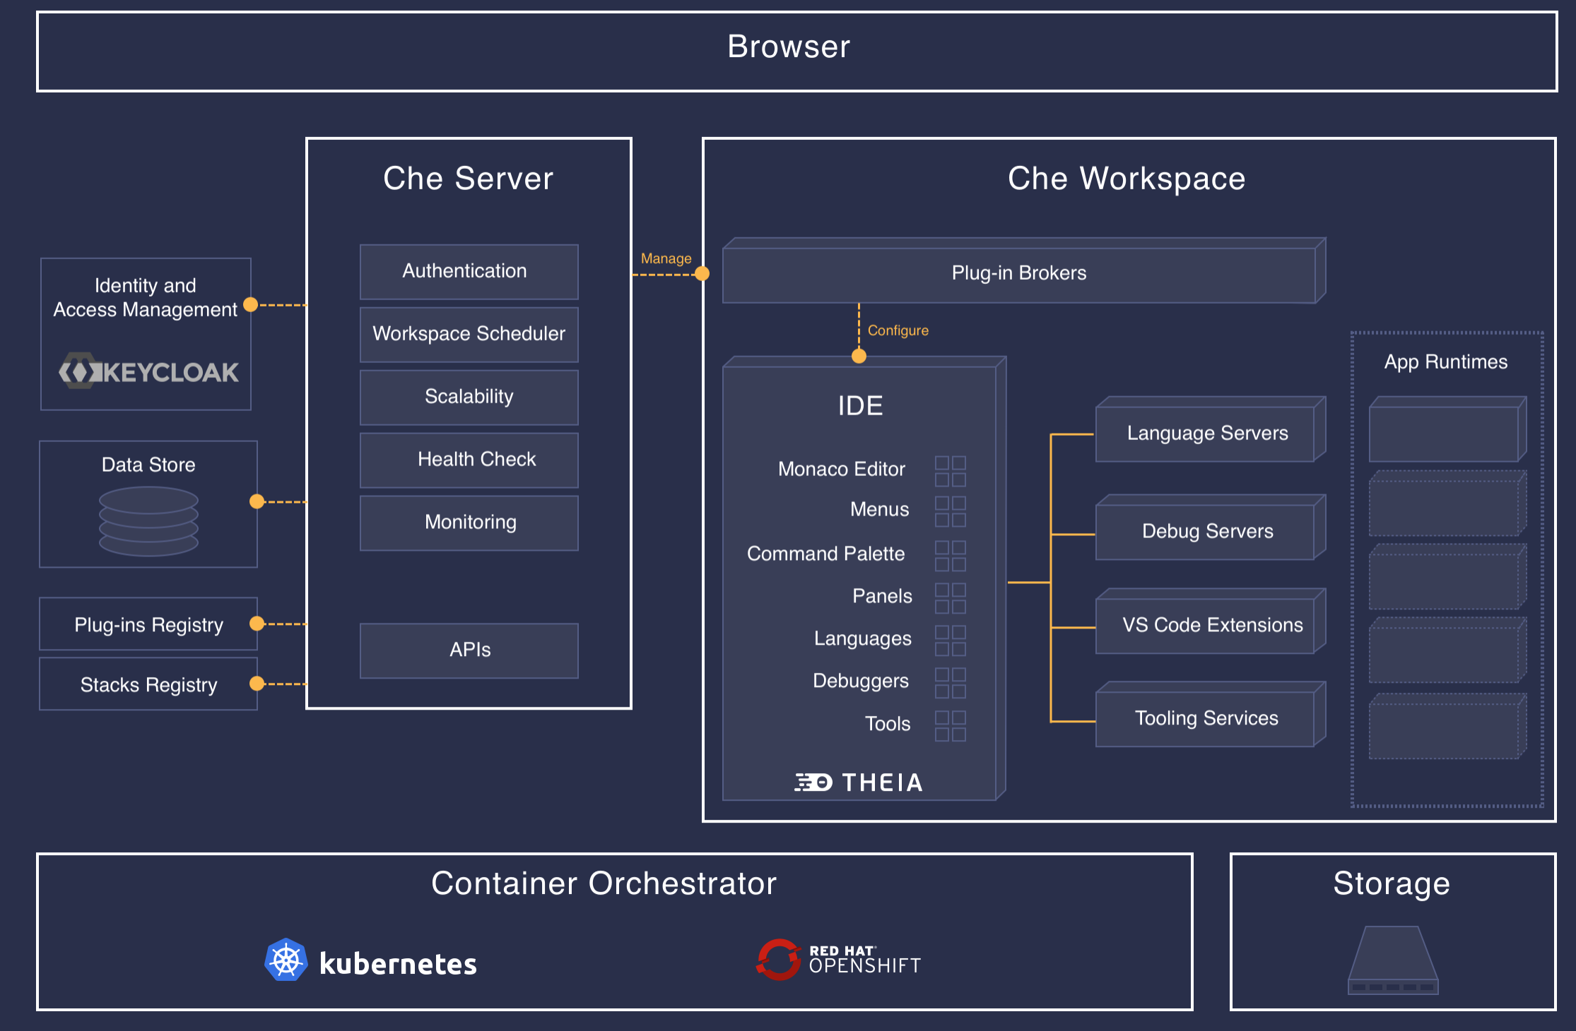Click the Data Store database cylinder icon

[148, 521]
